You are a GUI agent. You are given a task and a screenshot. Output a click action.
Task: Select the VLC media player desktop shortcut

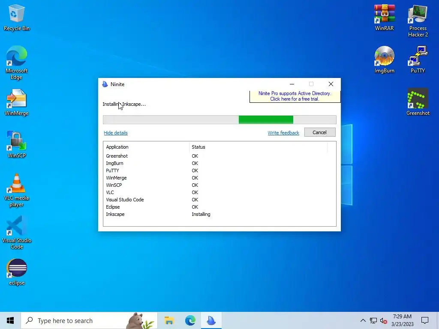(x=17, y=191)
